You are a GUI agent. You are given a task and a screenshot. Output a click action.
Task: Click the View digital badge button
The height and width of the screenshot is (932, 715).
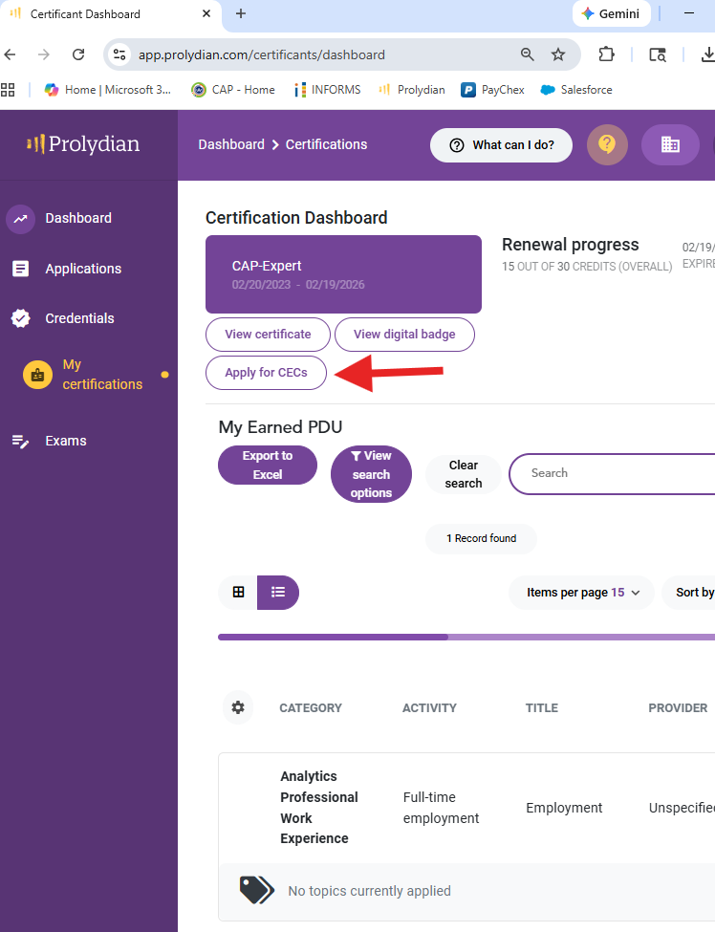click(x=404, y=335)
